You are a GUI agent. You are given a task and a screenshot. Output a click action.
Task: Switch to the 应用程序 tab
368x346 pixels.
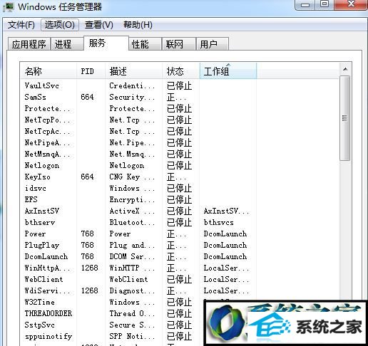pos(29,44)
